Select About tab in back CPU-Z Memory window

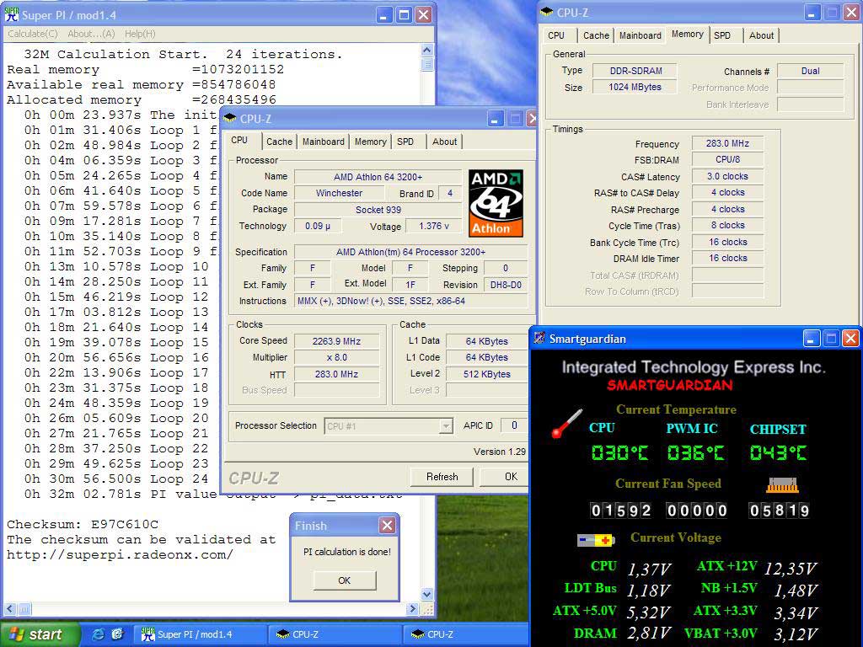coord(761,35)
